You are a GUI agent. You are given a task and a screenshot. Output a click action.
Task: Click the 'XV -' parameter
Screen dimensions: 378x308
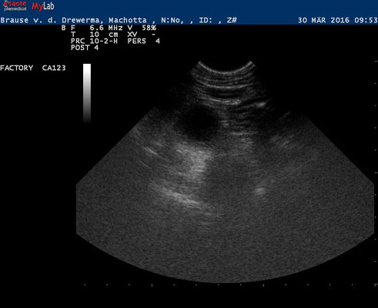pyautogui.click(x=142, y=35)
